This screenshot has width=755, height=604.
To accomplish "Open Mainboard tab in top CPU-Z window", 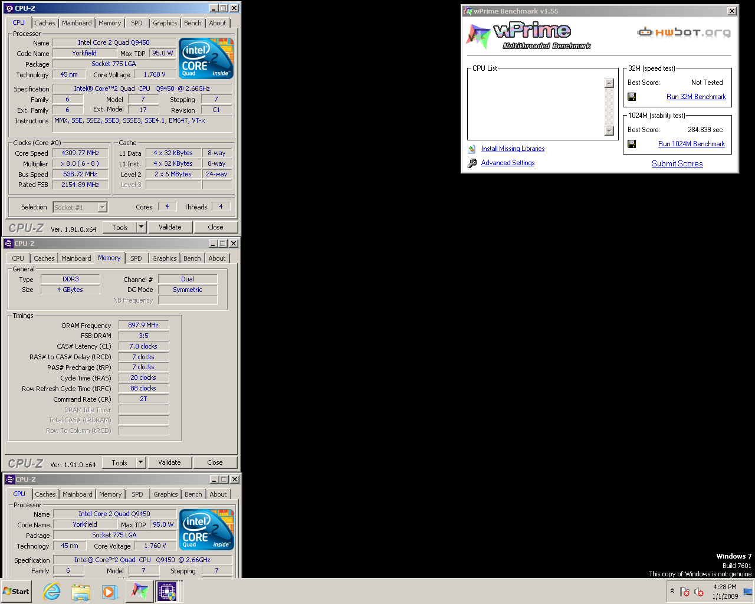I will [77, 23].
